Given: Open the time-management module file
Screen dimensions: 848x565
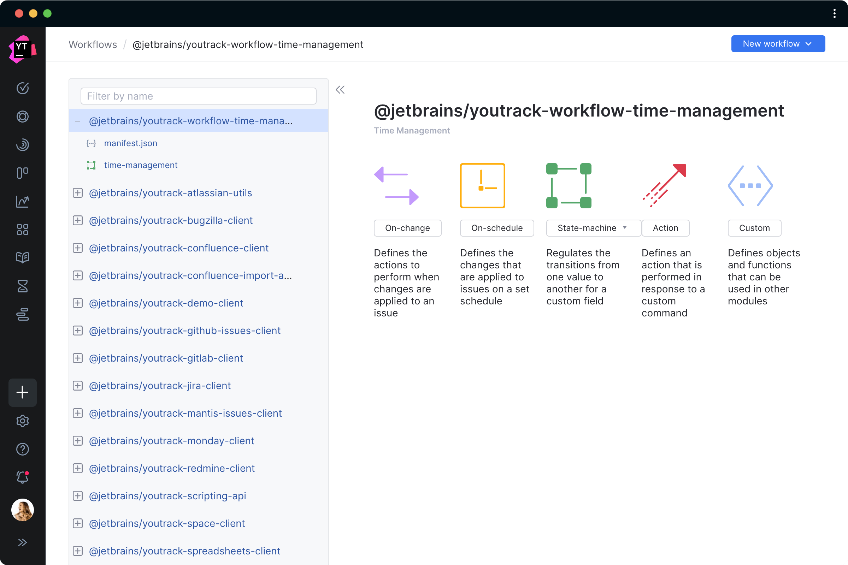Looking at the screenshot, I should point(141,165).
